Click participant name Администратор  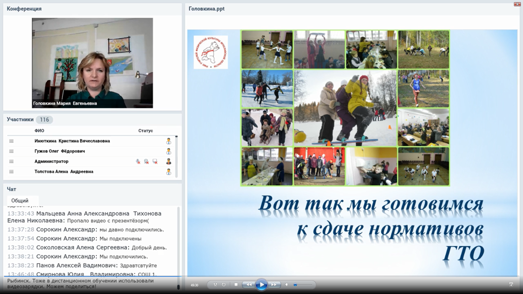pos(51,161)
